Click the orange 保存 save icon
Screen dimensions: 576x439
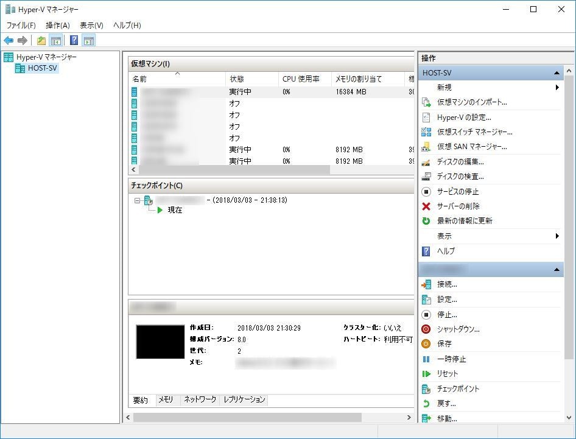(426, 344)
